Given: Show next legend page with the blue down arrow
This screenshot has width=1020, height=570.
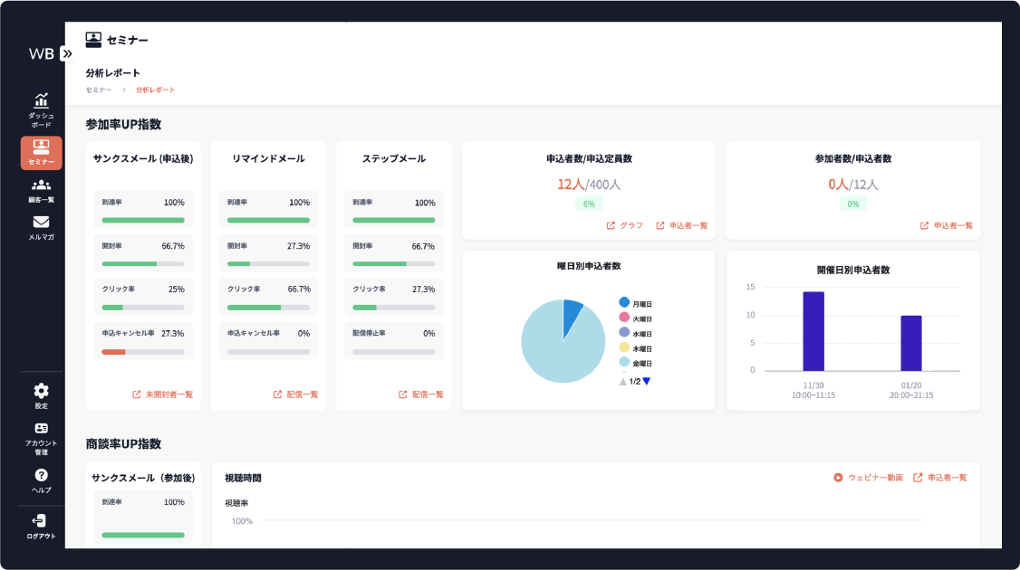Looking at the screenshot, I should 646,382.
